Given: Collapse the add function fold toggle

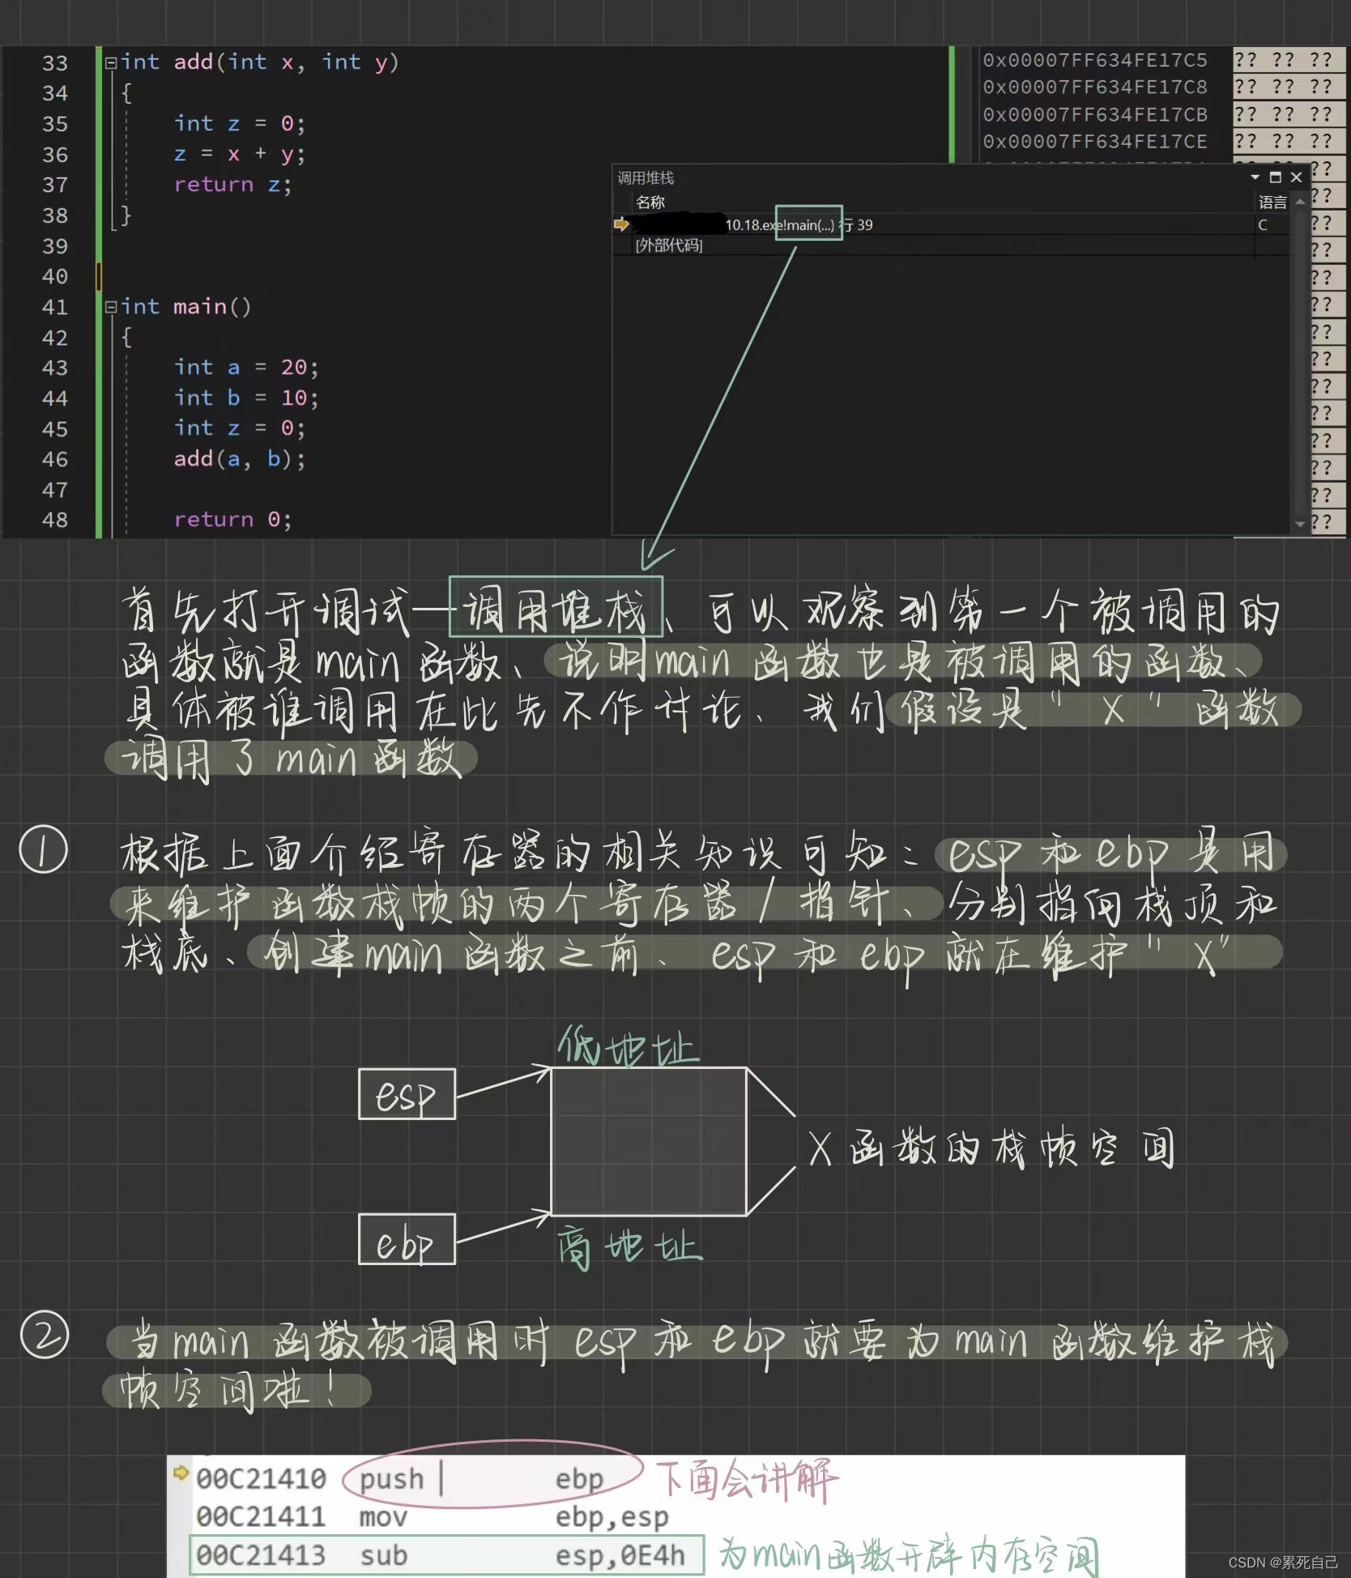Looking at the screenshot, I should coord(111,62).
